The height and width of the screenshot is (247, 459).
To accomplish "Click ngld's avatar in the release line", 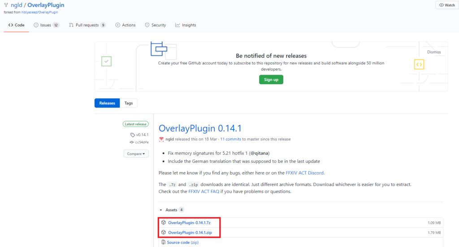I will (x=161, y=140).
